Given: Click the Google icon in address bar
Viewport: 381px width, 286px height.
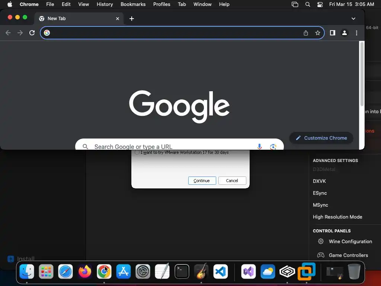Looking at the screenshot, I should click(x=47, y=33).
